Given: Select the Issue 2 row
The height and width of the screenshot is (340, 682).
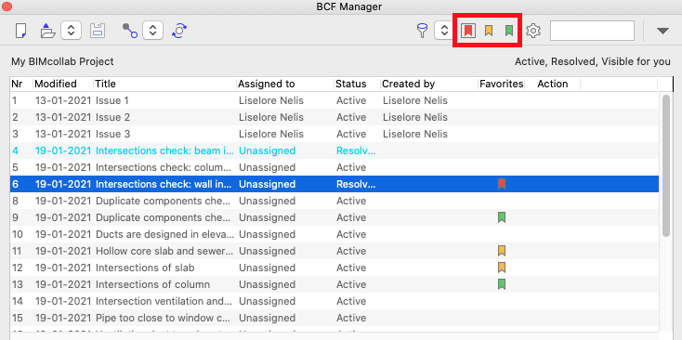Looking at the screenshot, I should coord(334,117).
